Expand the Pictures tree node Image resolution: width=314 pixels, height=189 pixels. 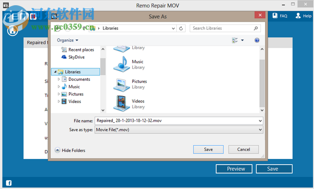[x=59, y=94]
